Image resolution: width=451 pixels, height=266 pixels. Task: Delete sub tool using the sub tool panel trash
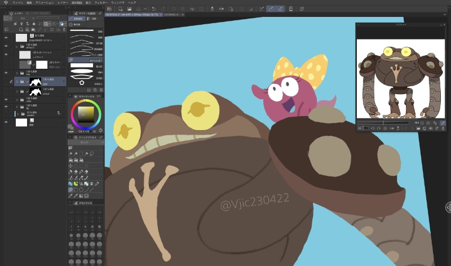[x=101, y=90]
